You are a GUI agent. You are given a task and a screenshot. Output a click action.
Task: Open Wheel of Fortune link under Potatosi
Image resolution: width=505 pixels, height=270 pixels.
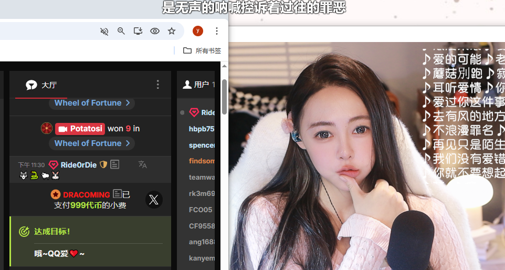pos(92,143)
